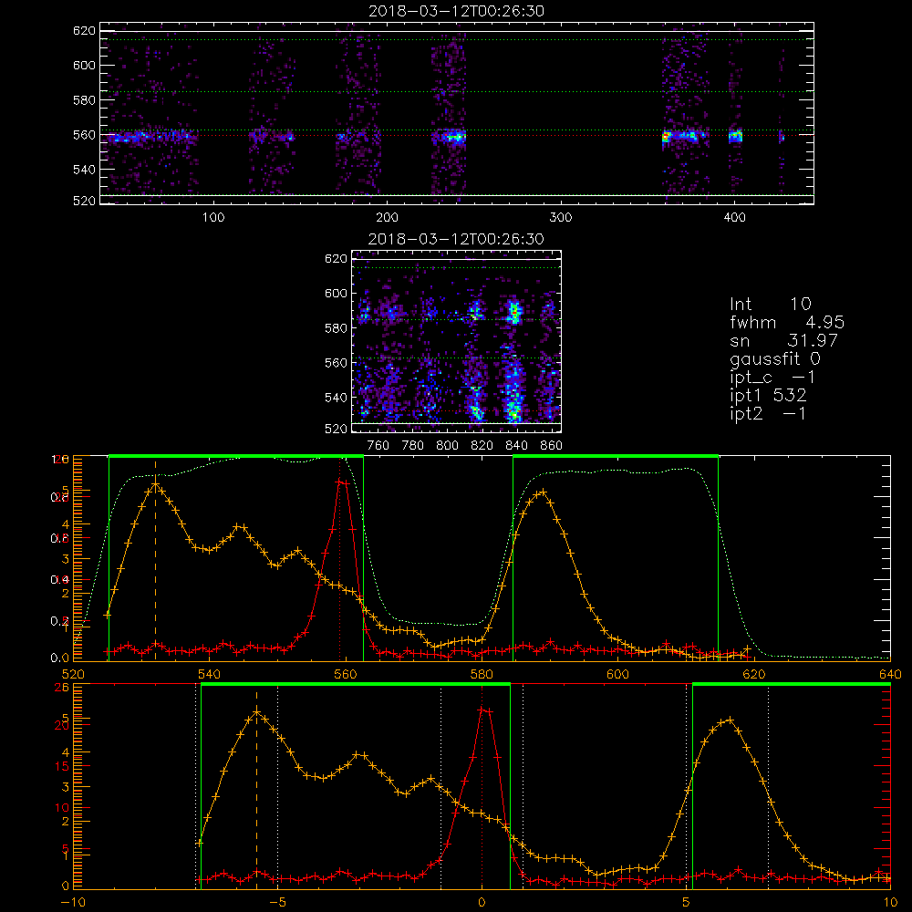The image size is (912, 912).
Task: Select the 'ipt_c -1' parameter text
Action: coord(772,378)
